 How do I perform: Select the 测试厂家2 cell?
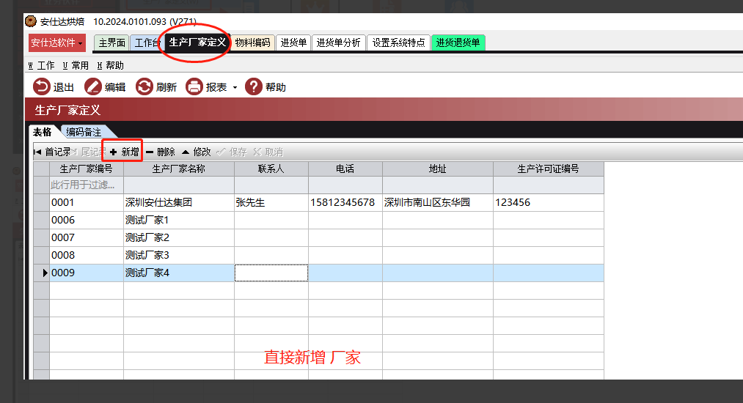pyautogui.click(x=179, y=237)
